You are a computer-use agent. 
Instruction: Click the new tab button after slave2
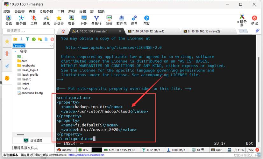coord(243,31)
